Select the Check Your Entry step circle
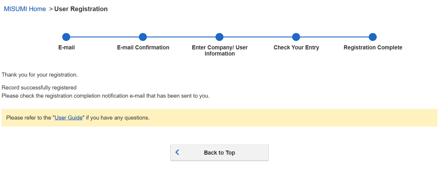Screen dimensions: 441x171 296,37
